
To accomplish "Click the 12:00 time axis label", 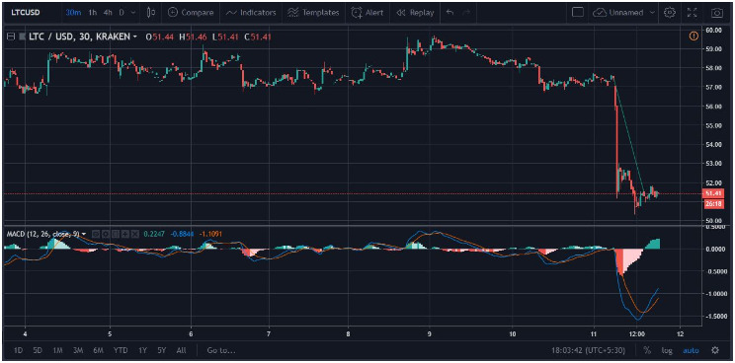I will [x=638, y=334].
